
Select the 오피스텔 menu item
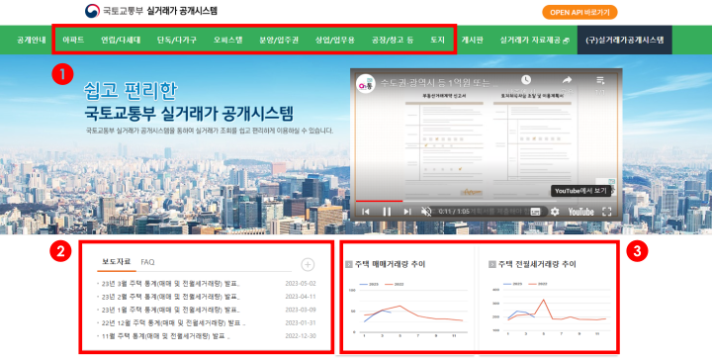click(x=228, y=40)
